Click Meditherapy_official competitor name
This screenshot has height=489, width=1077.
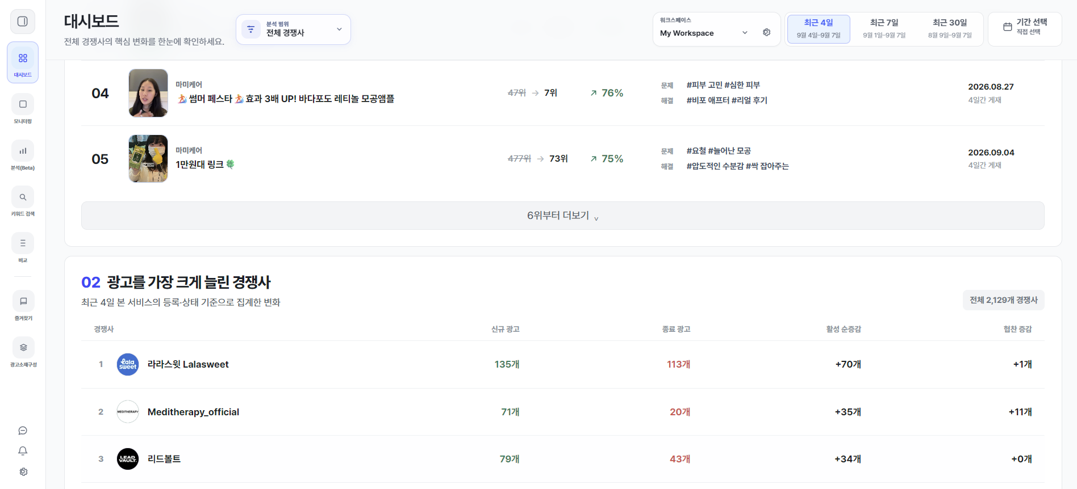(x=193, y=412)
